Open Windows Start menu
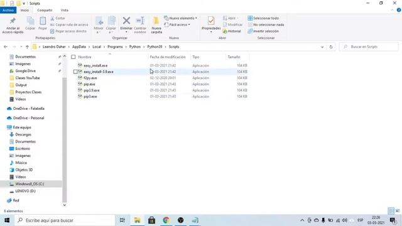 7,220
